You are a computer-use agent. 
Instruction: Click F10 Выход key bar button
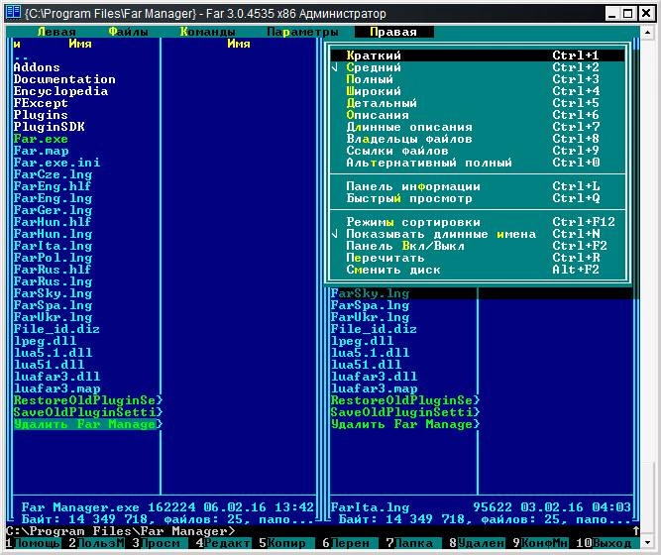point(604,543)
